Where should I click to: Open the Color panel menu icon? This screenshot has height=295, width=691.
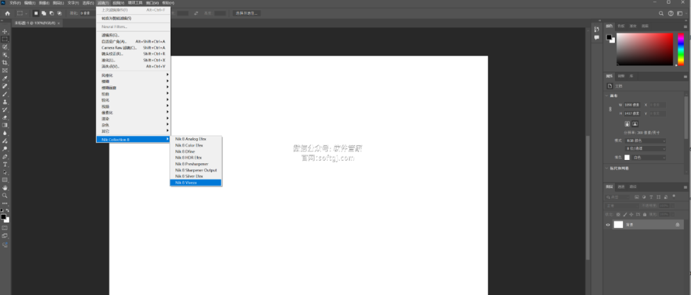[685, 26]
